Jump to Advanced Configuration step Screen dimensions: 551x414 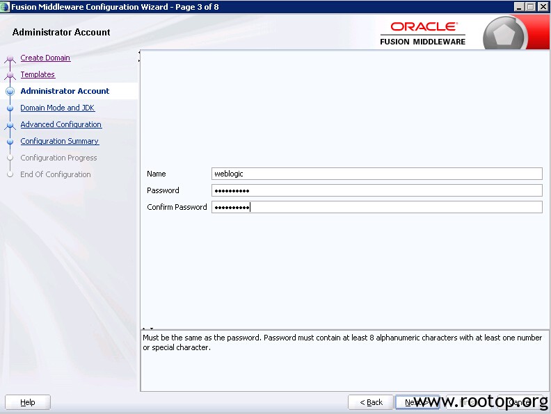click(x=61, y=124)
